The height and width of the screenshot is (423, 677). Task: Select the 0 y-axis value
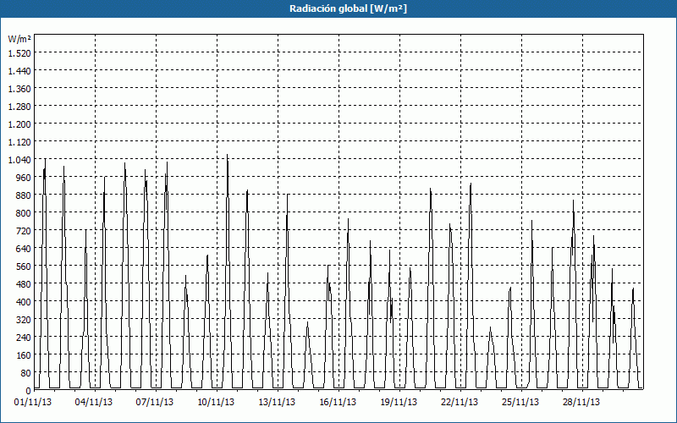tap(29, 391)
